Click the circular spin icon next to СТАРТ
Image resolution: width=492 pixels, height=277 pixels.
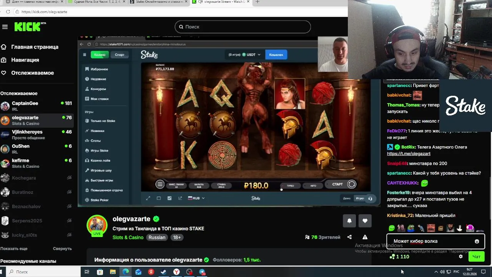[x=352, y=184]
